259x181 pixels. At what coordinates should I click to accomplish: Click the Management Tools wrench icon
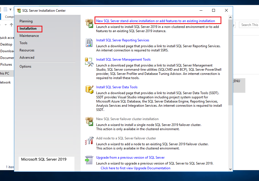pyautogui.click(x=89, y=62)
